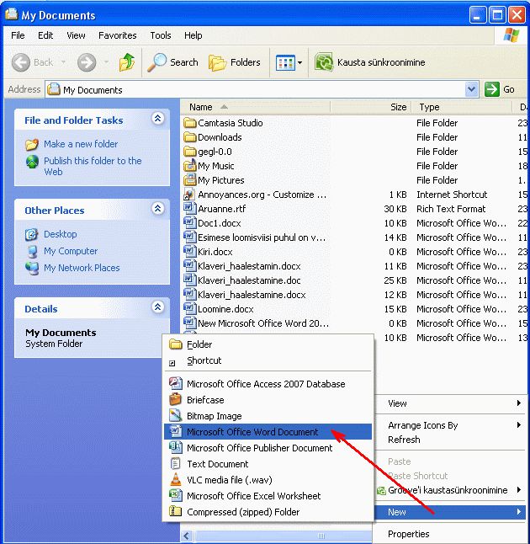Click the Briefcase icon in New submenu
The width and height of the screenshot is (530, 544).
pyautogui.click(x=175, y=400)
